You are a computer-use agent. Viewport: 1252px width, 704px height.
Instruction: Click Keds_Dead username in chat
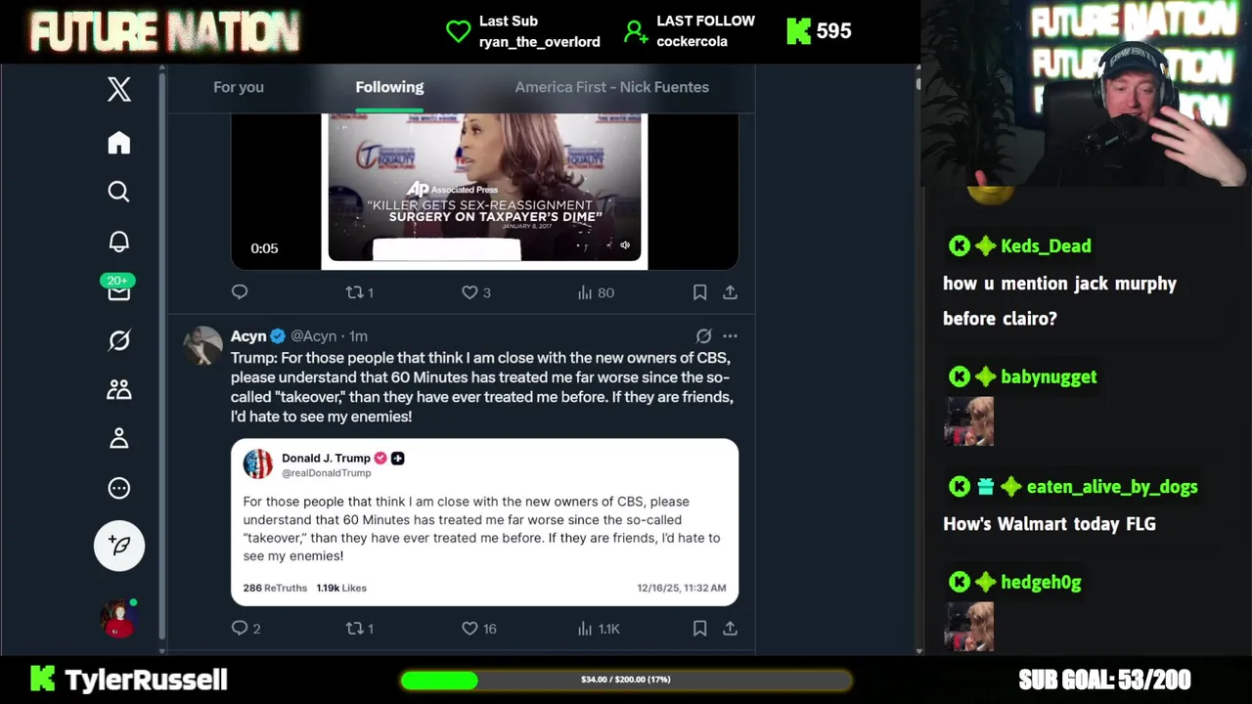[x=1046, y=246]
